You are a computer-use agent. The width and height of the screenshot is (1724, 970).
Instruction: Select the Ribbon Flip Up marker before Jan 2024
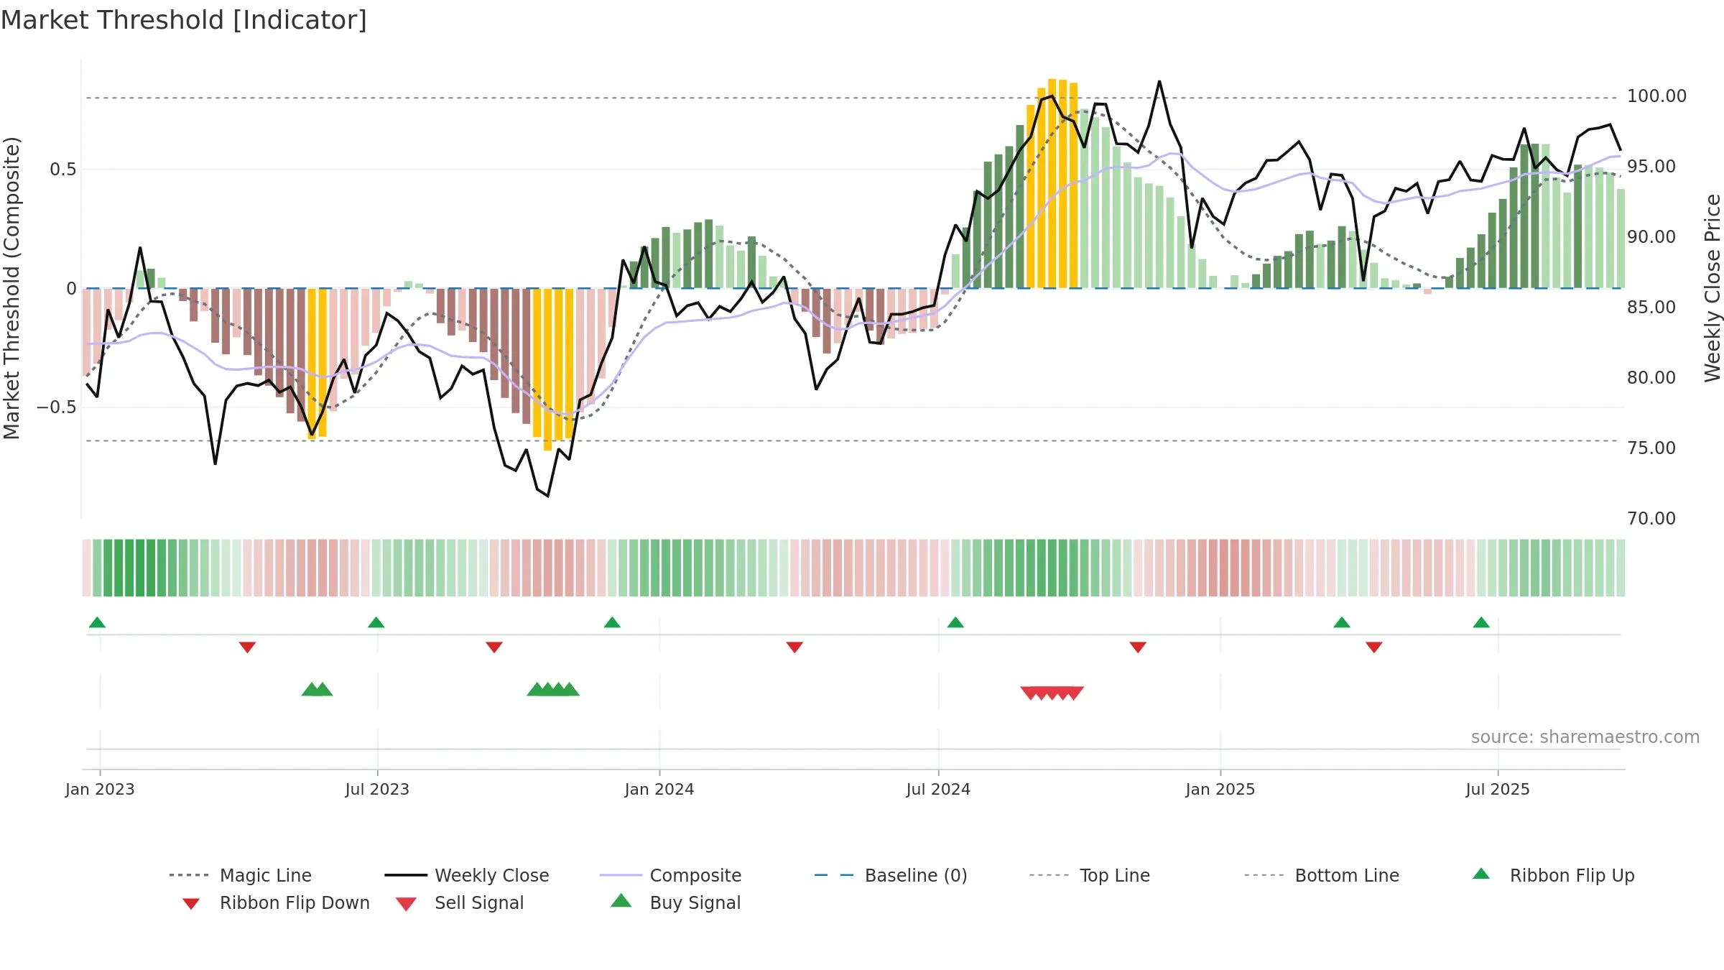[612, 622]
